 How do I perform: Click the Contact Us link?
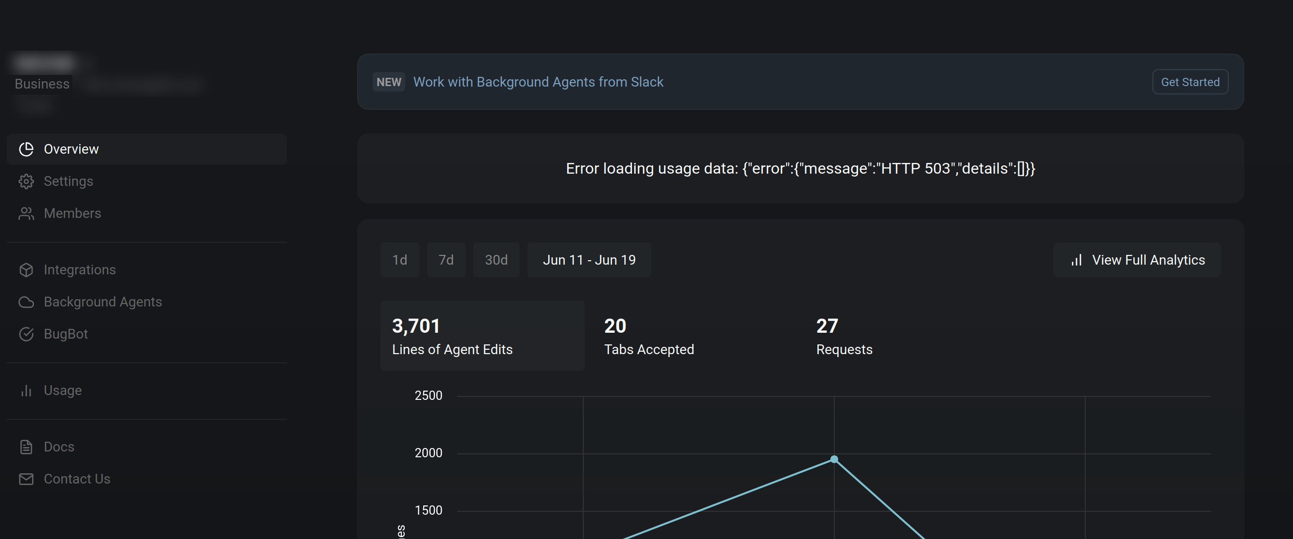tap(147, 479)
